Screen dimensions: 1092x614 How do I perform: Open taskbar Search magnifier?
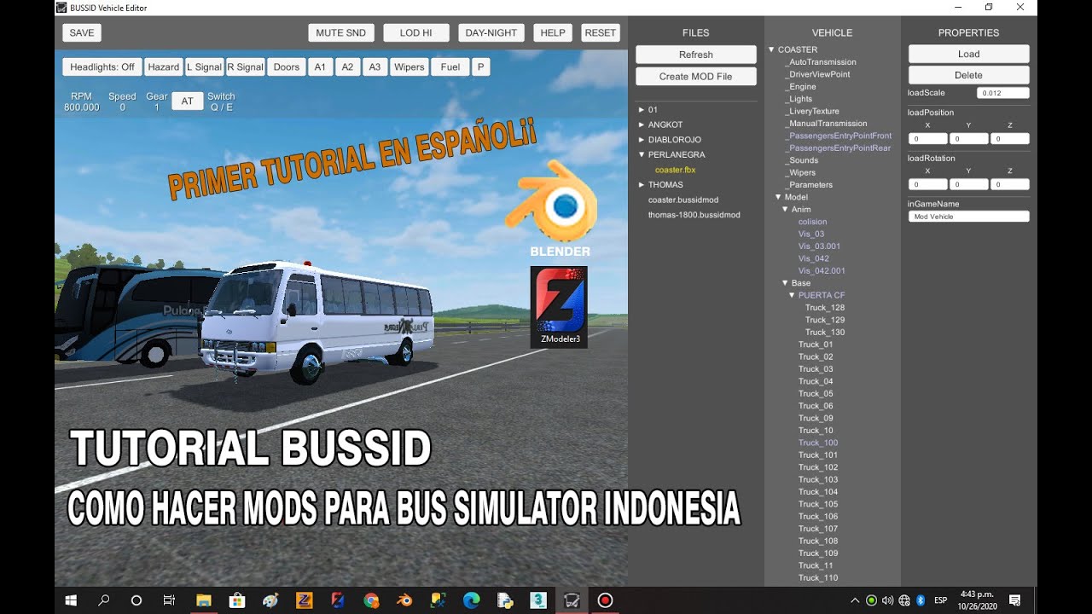[104, 600]
